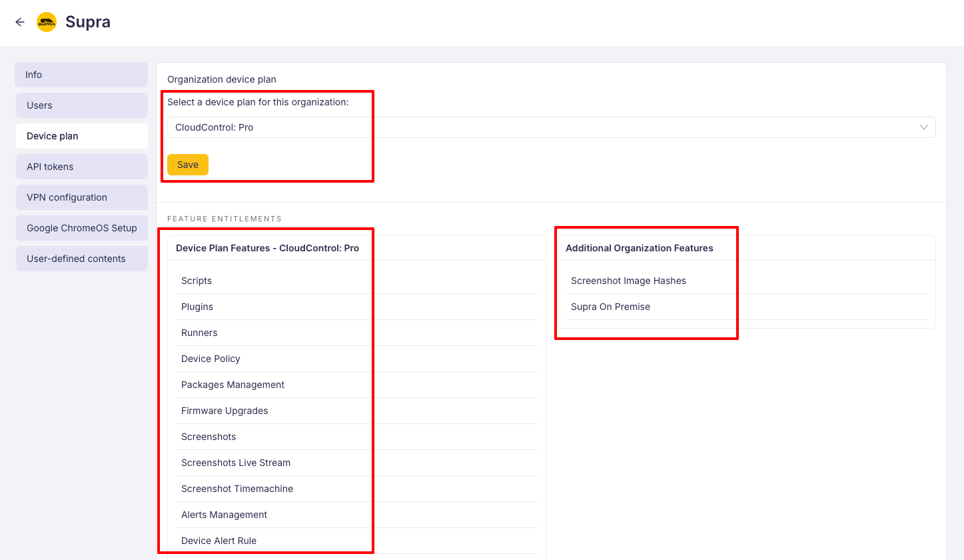Go to the Users section
964x560 pixels.
[81, 105]
